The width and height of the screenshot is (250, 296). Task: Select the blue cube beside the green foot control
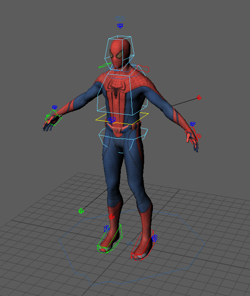[107, 229]
